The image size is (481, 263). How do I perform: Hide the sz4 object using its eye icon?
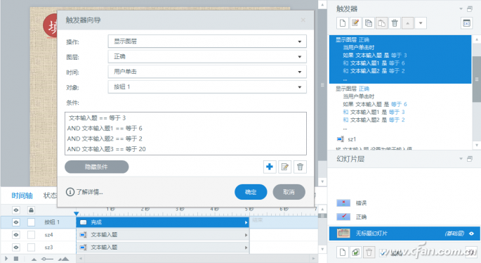coord(16,235)
